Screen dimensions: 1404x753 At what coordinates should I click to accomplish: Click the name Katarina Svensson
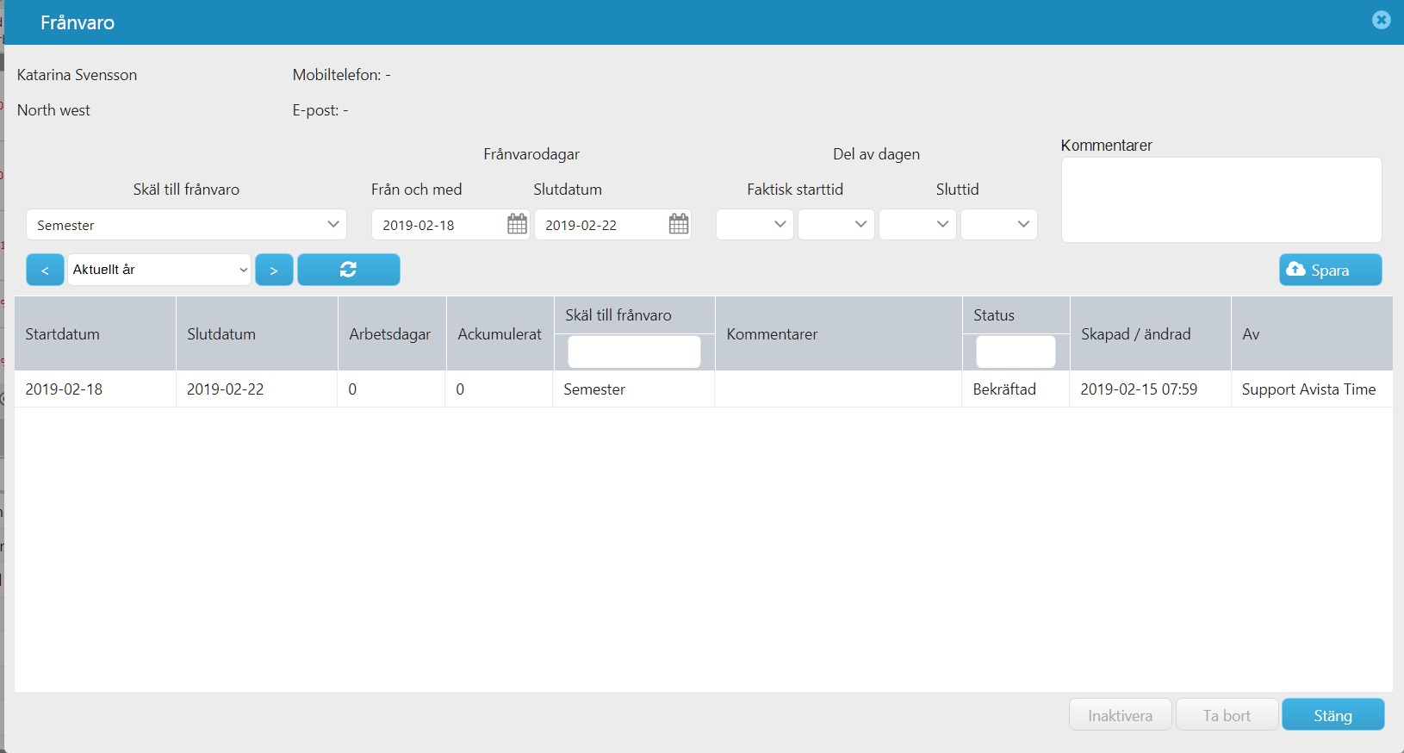tap(77, 75)
